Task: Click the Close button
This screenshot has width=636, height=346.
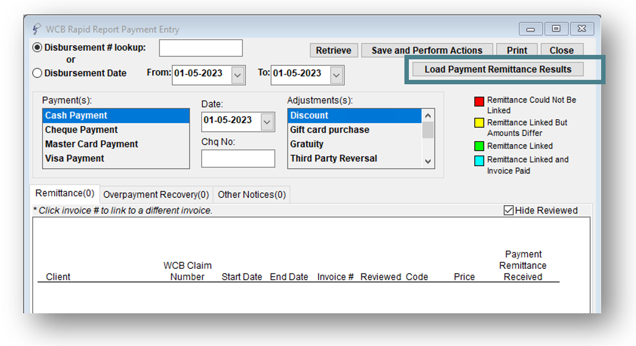Action: 562,50
